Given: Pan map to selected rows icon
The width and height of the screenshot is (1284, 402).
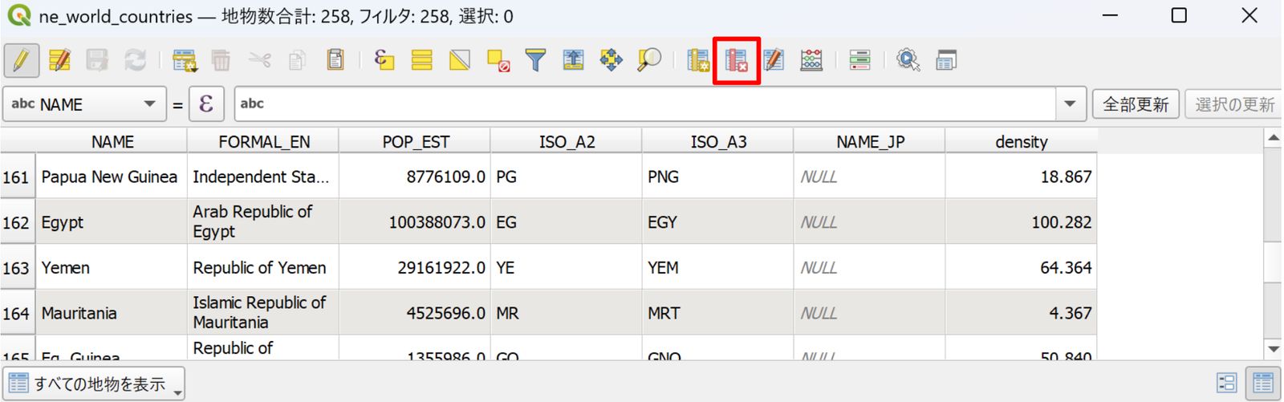Looking at the screenshot, I should (612, 60).
